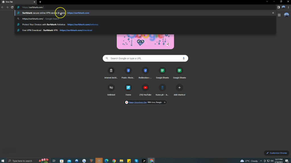
Task: Remove the Surfshark suggestion with its X
Action: click(x=273, y=13)
